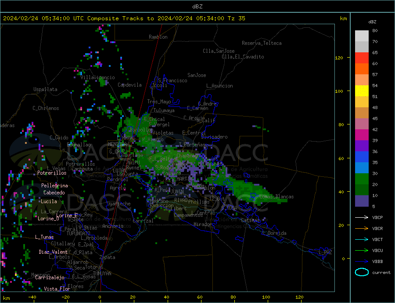
Task: Click the 'L_PAZ' label at map edge
Action: 325,252
